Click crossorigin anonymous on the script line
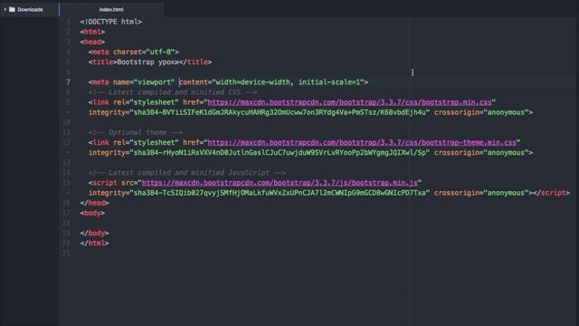Screen dimensions: 579x326 point(481,193)
